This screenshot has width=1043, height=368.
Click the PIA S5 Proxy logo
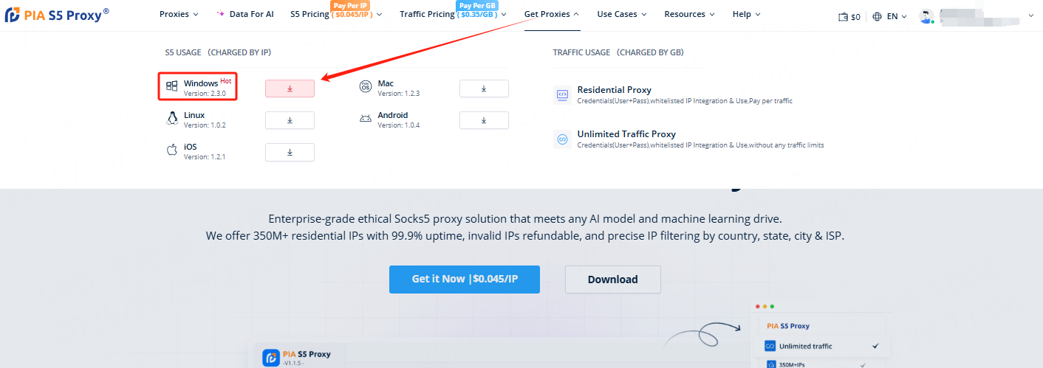57,15
